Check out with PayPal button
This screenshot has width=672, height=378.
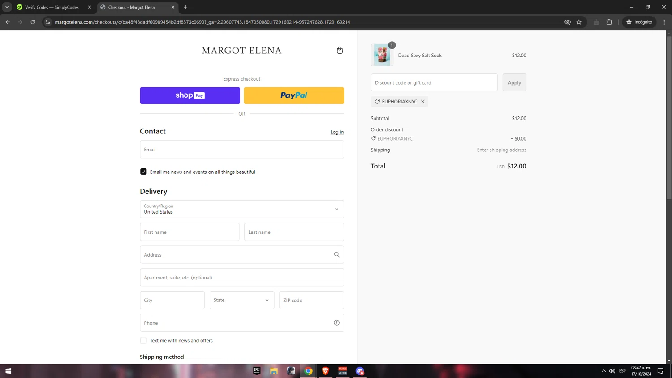pyautogui.click(x=294, y=95)
